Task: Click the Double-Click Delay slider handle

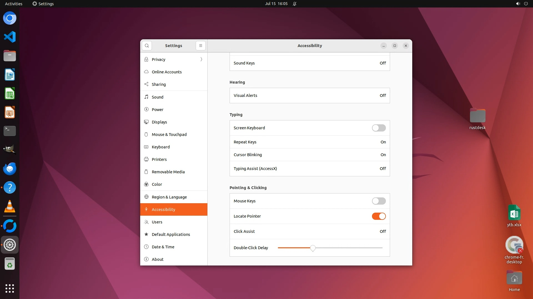Action: pos(313,248)
